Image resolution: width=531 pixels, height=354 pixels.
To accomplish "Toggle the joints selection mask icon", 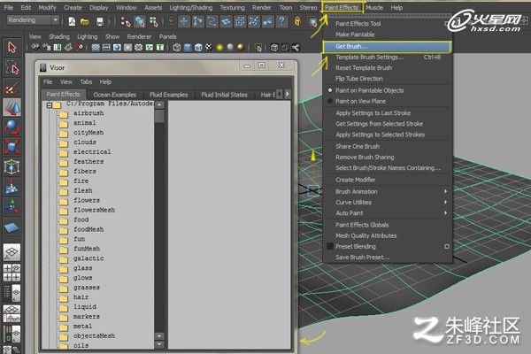I will [198, 21].
